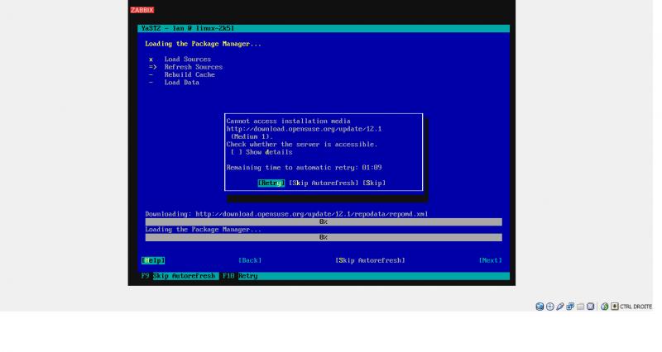Click the red ZABBIX logo
Screen dimensions: 662x352
pyautogui.click(x=142, y=10)
